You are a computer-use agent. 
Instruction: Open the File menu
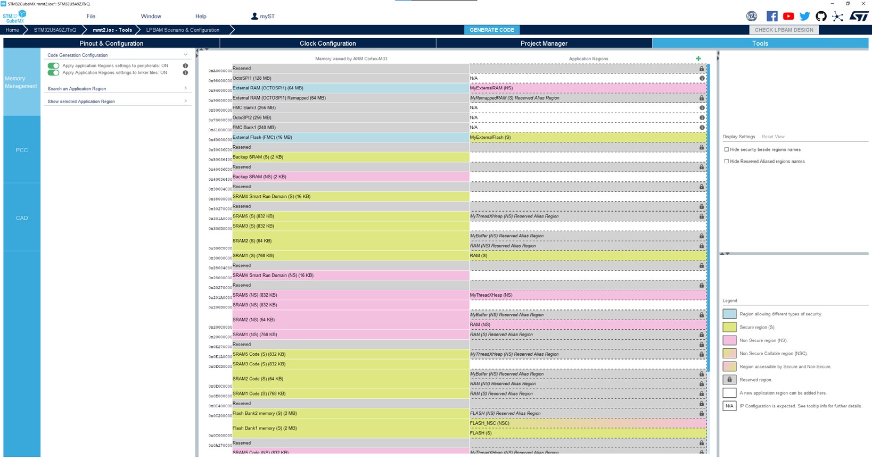click(91, 16)
